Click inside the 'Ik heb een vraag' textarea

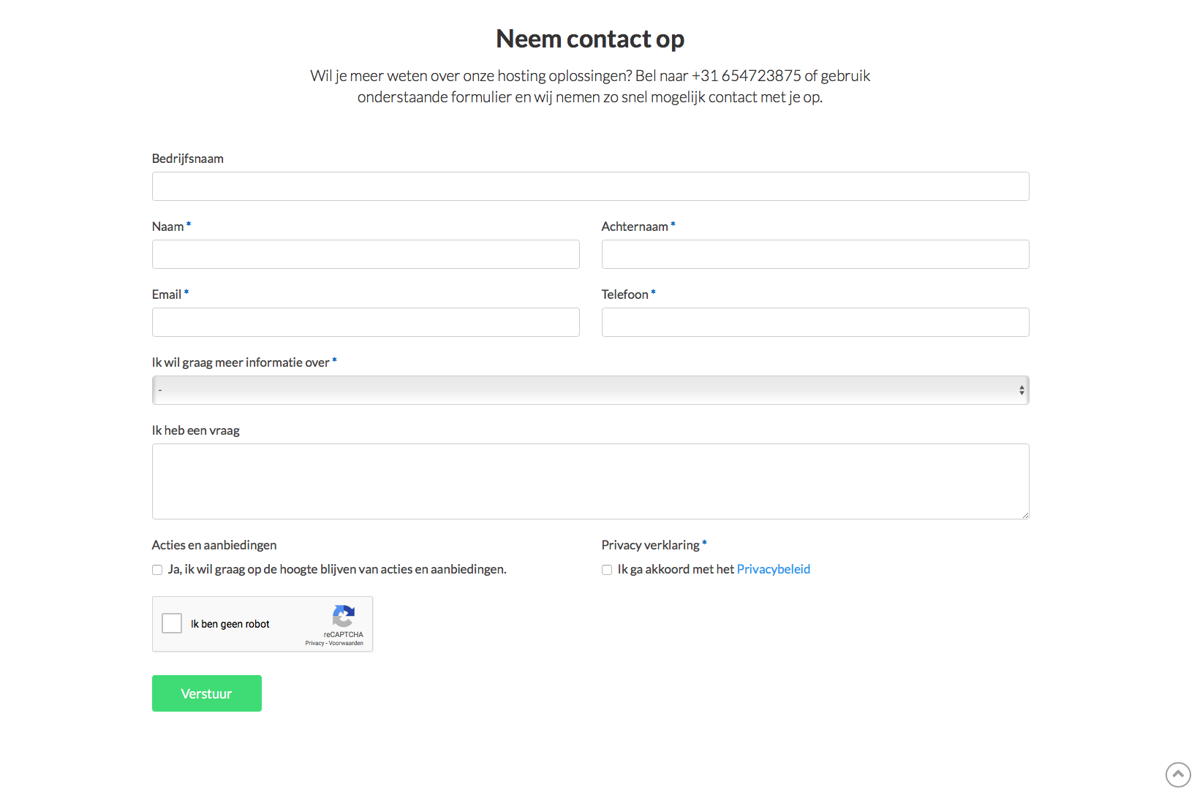[590, 481]
